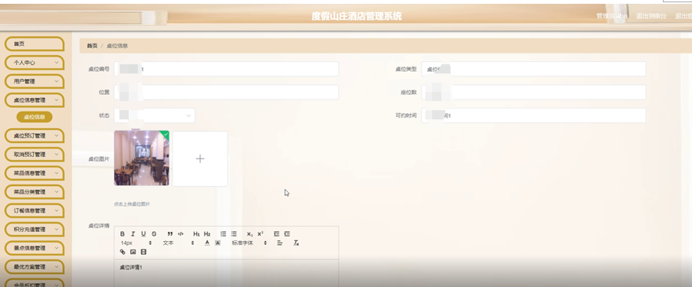Toggle italic formatting in the editor

133,234
